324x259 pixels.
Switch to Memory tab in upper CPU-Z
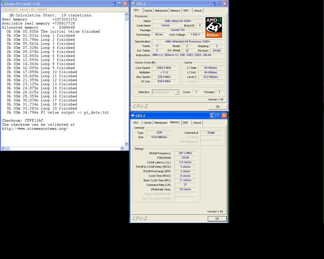click(x=175, y=11)
